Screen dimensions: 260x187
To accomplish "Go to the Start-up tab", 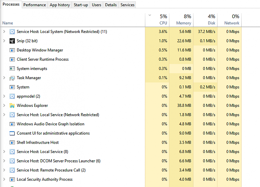I will (81, 5).
